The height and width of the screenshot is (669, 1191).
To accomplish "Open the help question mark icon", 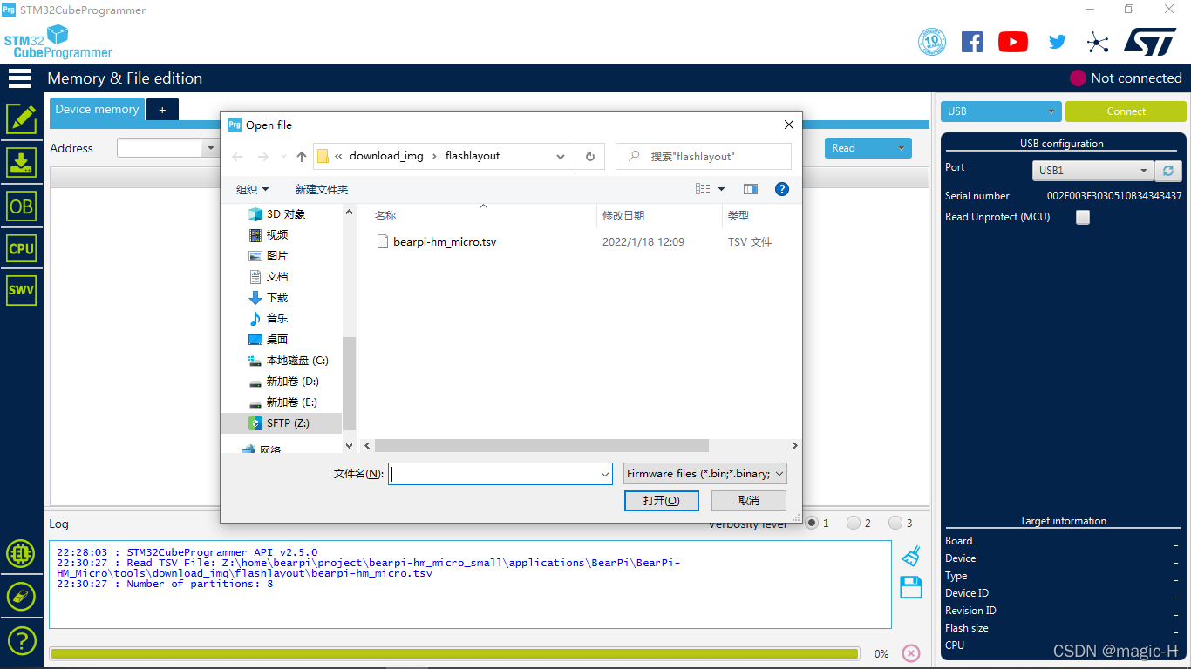I will 21,640.
